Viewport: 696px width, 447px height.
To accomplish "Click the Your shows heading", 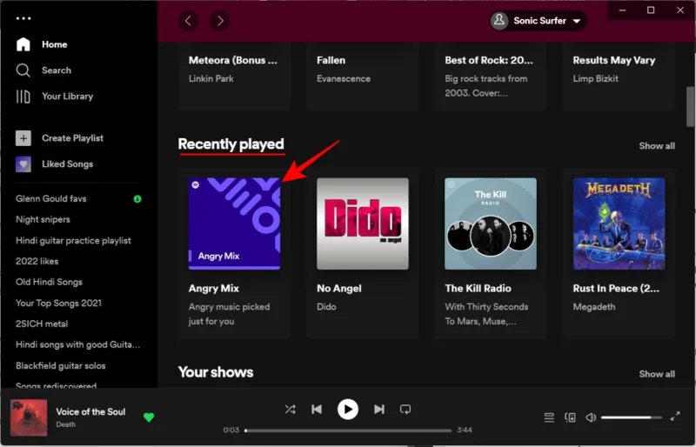I will point(216,372).
